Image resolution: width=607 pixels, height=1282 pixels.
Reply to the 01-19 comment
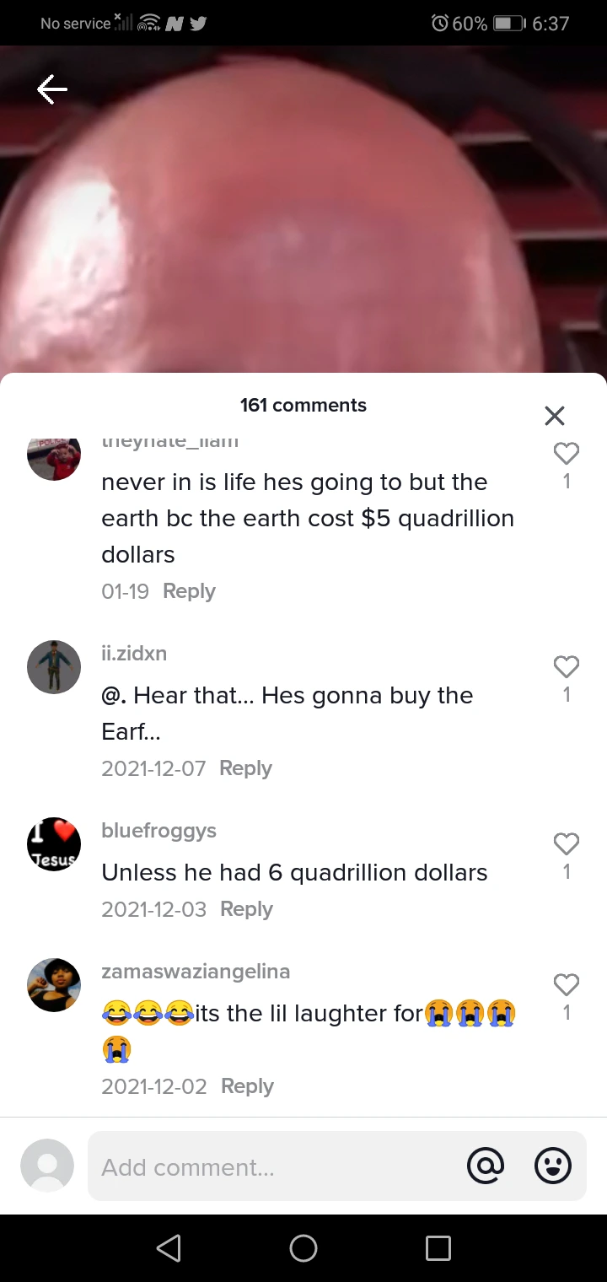[x=189, y=591]
